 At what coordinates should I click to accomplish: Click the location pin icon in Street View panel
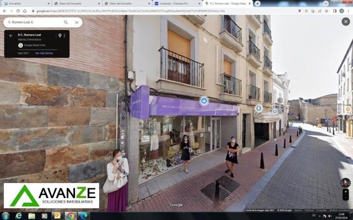coord(60,35)
